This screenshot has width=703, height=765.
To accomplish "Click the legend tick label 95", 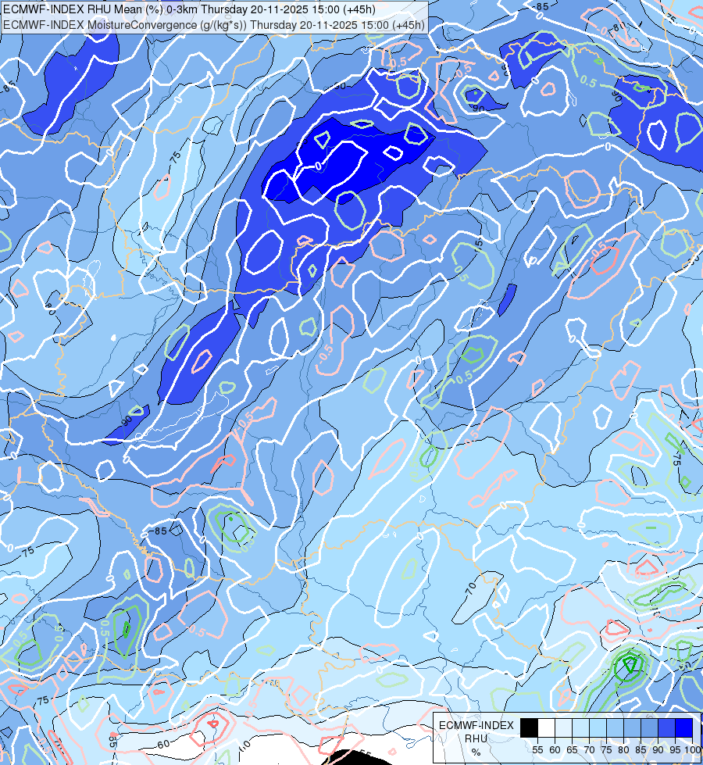I will point(675,750).
